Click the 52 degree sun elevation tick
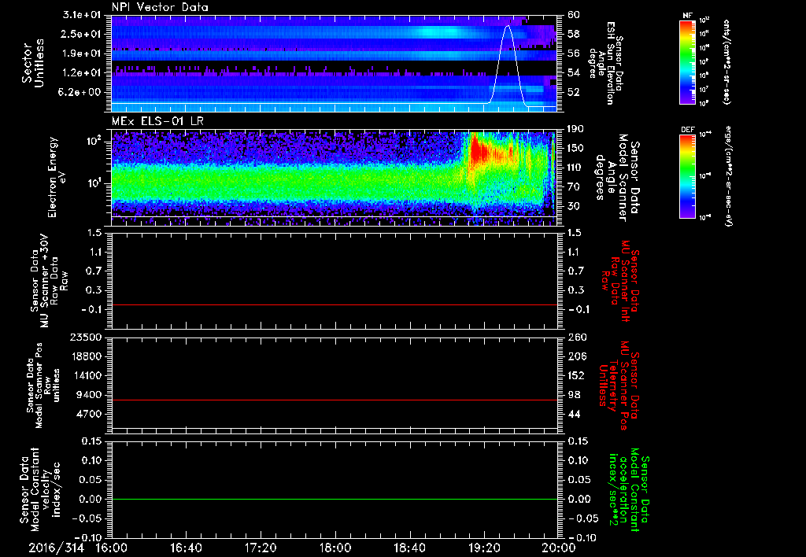Viewport: 806px width, 557px height. point(574,92)
